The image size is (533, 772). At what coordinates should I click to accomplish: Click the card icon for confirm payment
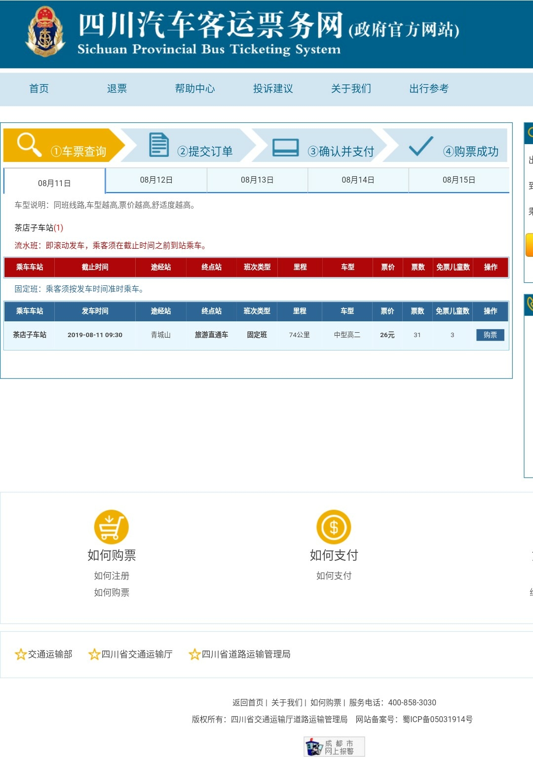286,147
